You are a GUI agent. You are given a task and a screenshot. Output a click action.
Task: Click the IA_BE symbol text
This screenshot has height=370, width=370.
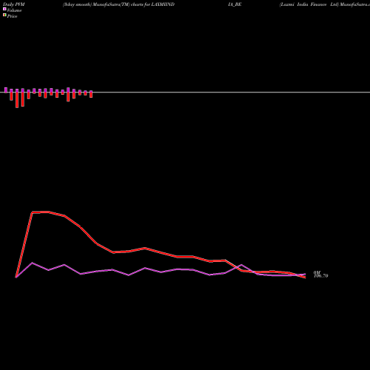[235, 4]
